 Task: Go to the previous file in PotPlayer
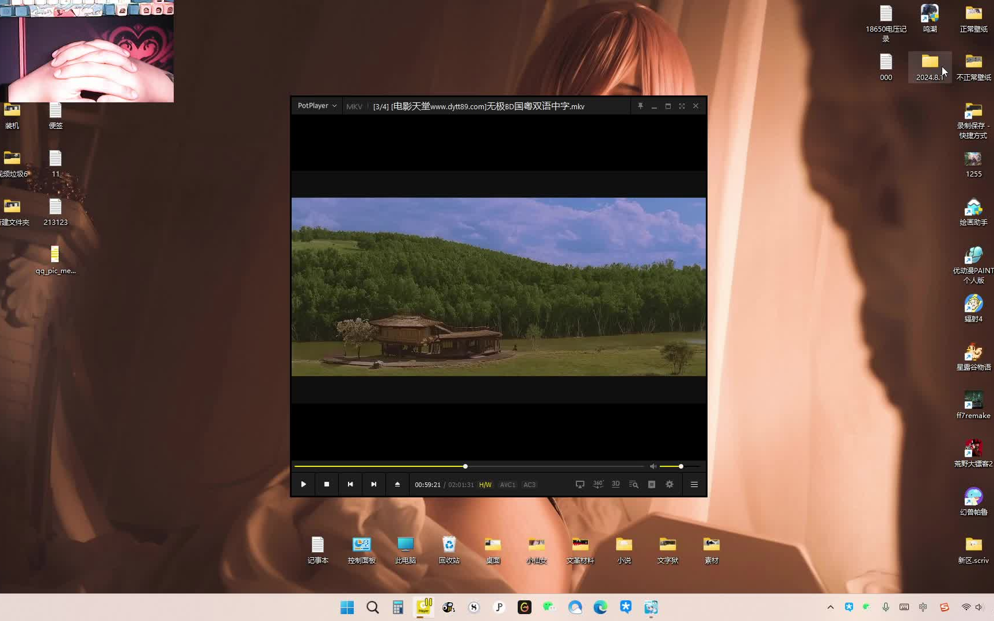click(x=350, y=484)
